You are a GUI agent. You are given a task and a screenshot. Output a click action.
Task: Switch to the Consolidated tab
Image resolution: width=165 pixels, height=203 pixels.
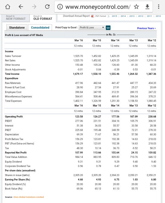click(40, 28)
